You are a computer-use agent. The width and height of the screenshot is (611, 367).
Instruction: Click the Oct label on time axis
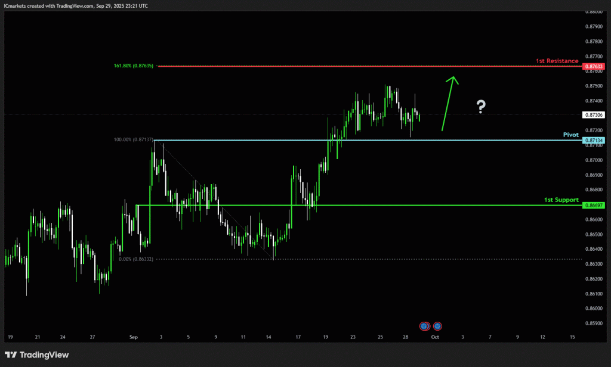435,337
